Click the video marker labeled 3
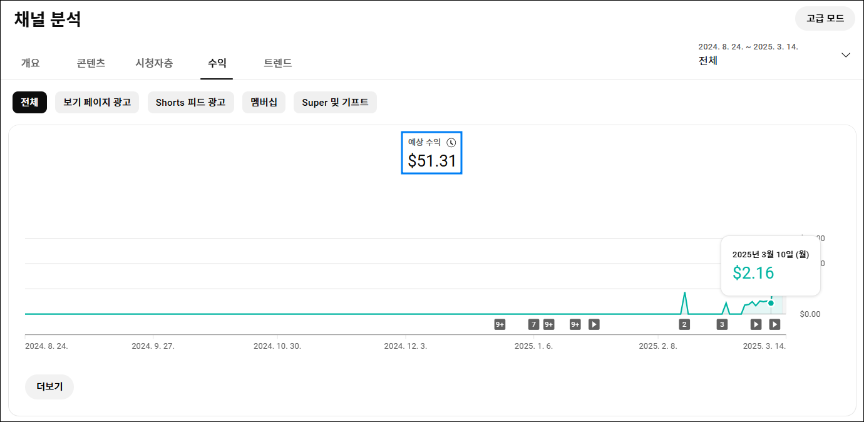 click(722, 324)
